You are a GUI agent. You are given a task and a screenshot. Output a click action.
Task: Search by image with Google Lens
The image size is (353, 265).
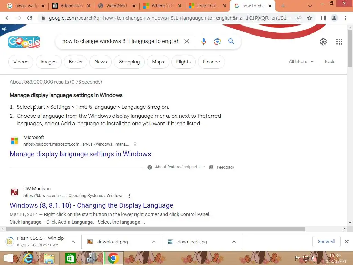217,41
